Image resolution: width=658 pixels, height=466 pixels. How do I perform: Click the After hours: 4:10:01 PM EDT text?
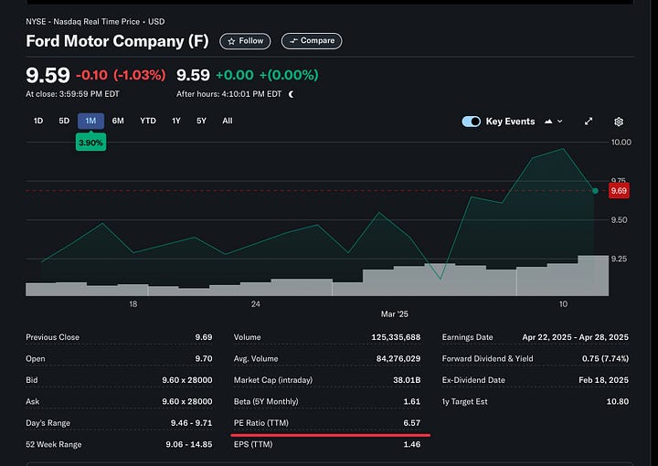[229, 94]
